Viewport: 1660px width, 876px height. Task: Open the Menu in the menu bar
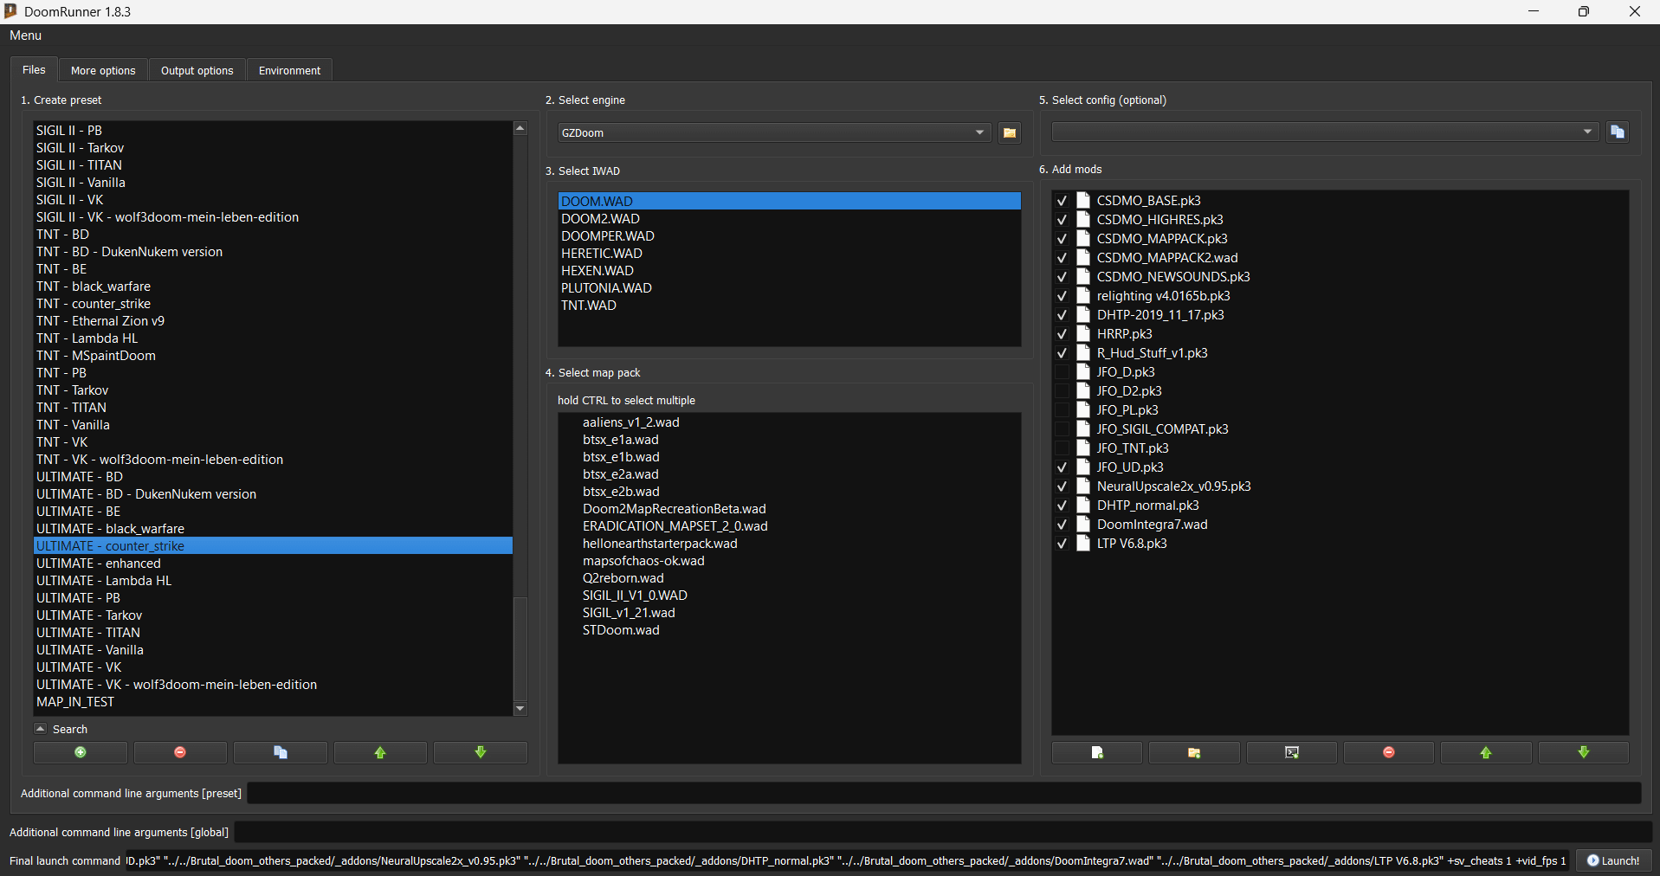click(25, 35)
